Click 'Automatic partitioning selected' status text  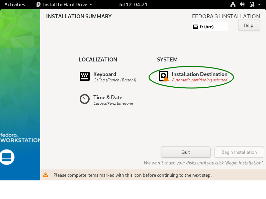[x=200, y=80]
